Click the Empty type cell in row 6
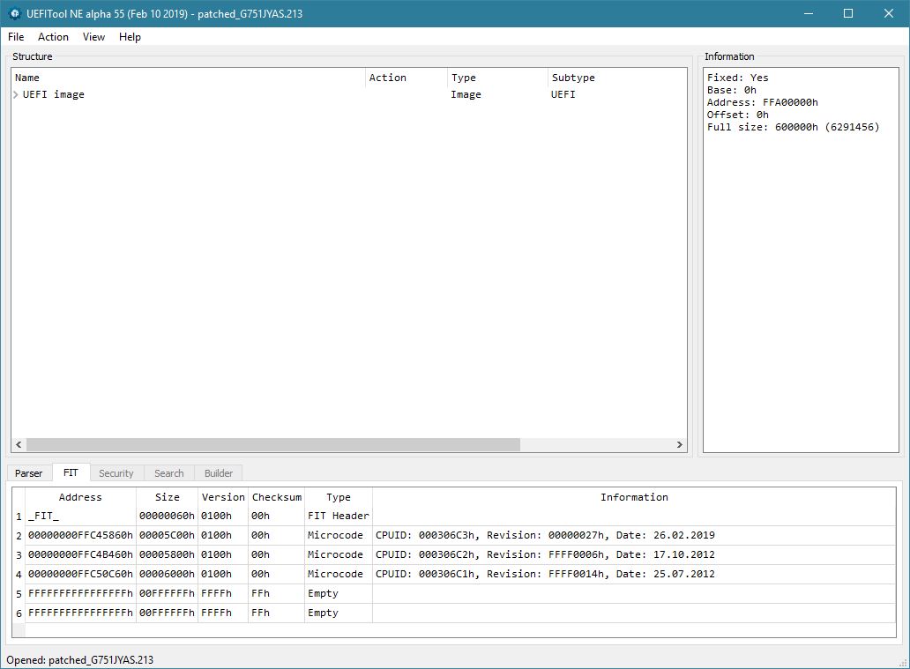The width and height of the screenshot is (910, 669). [339, 613]
